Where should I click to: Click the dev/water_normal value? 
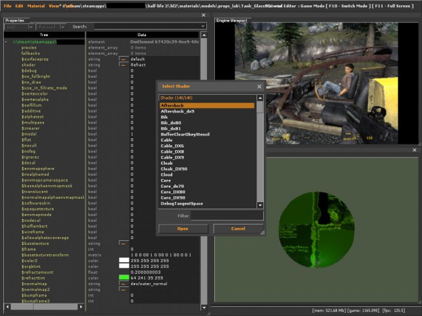[x=149, y=284]
